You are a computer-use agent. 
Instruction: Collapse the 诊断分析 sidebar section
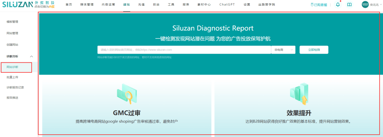coord(31,56)
